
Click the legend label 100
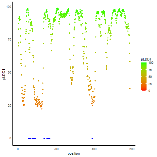(151, 63)
